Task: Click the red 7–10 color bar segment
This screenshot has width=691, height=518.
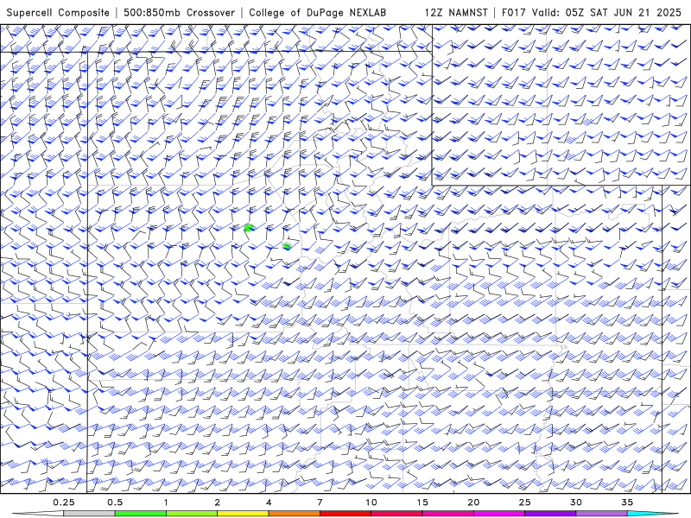Action: coord(345,514)
